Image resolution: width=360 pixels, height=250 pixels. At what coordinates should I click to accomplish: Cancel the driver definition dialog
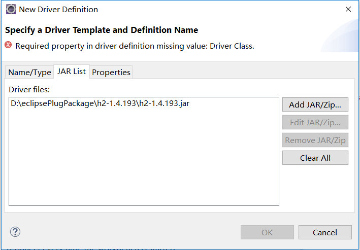324,232
